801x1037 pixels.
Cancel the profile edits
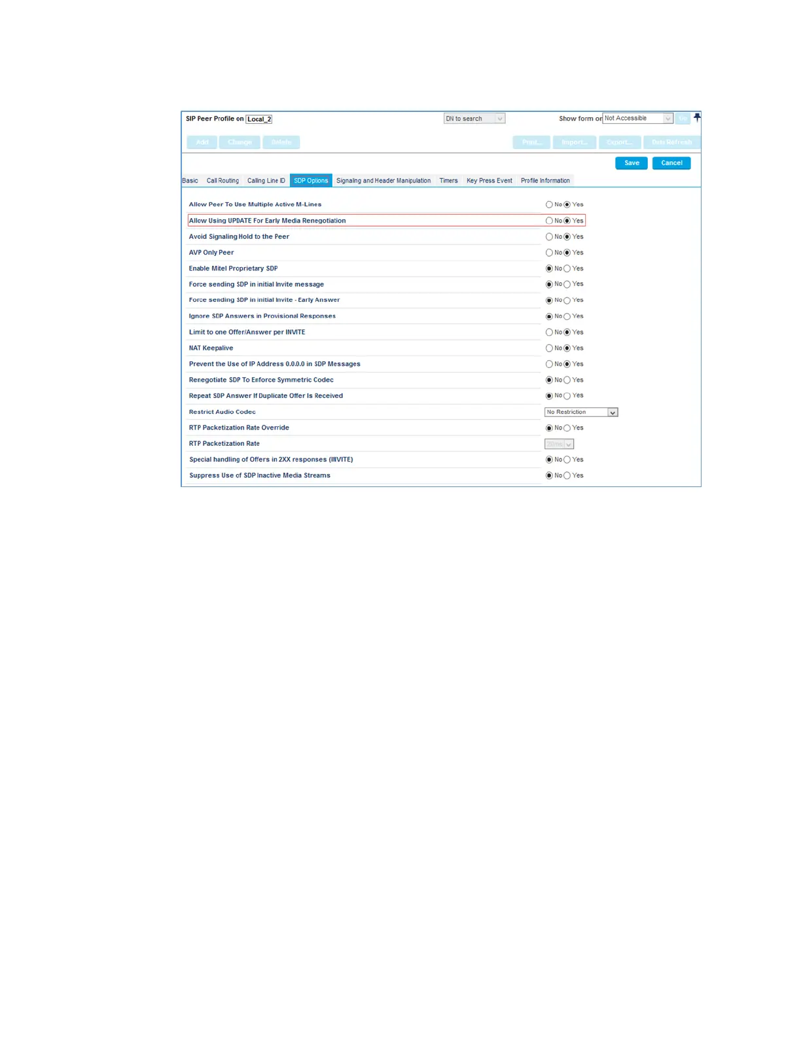pos(671,163)
